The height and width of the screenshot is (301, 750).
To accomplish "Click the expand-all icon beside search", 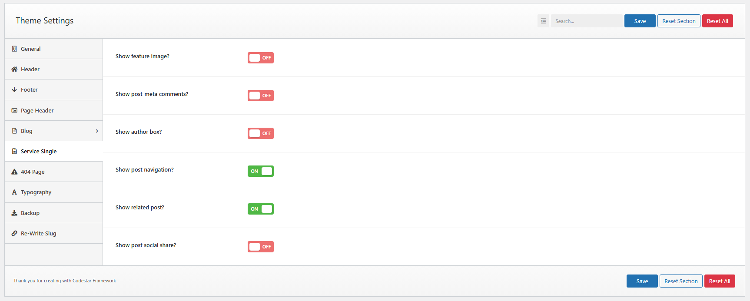I will click(543, 21).
